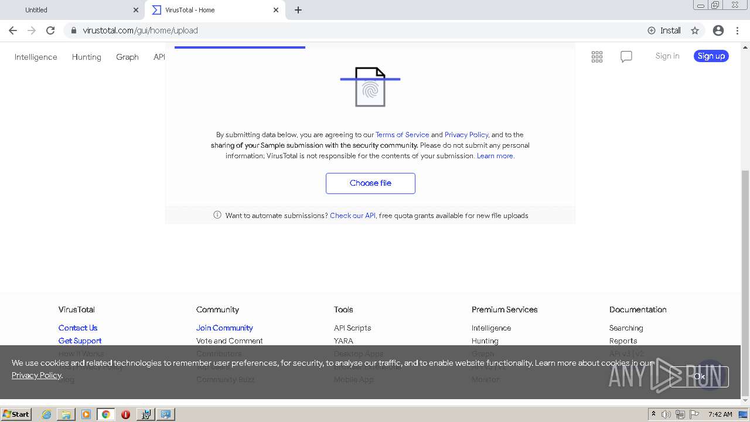This screenshot has width=750, height=422.
Task: Click the monitor taskbar icon beside it
Action: point(166,414)
